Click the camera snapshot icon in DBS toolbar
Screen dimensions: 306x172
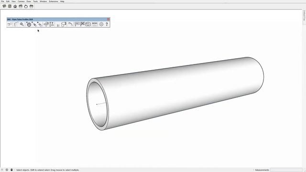pos(88,24)
